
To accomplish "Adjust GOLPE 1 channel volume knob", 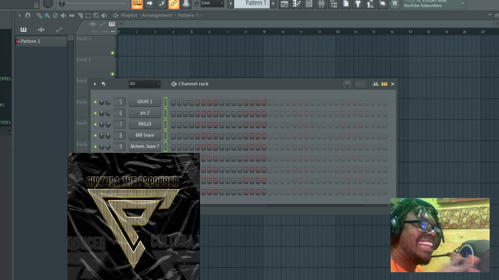I will point(108,102).
